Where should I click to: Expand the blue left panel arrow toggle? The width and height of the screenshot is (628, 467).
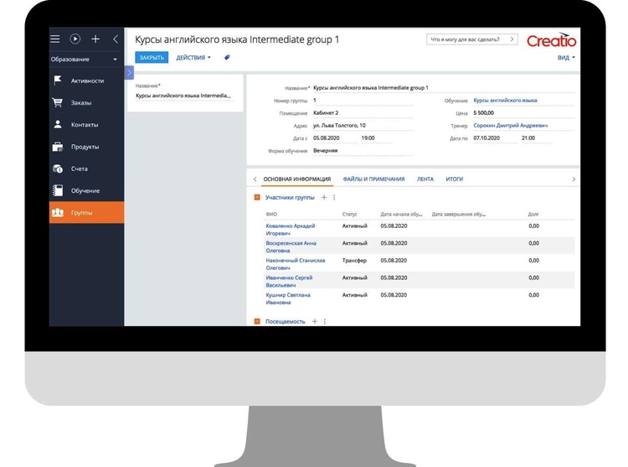(x=129, y=73)
